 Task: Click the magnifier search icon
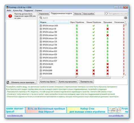(41, 18)
